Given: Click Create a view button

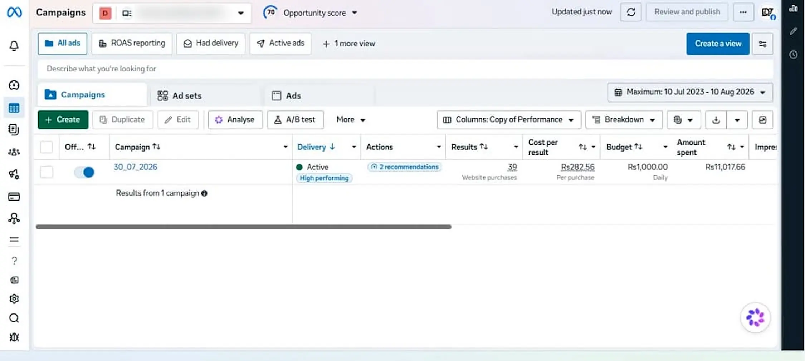Looking at the screenshot, I should click(x=718, y=44).
